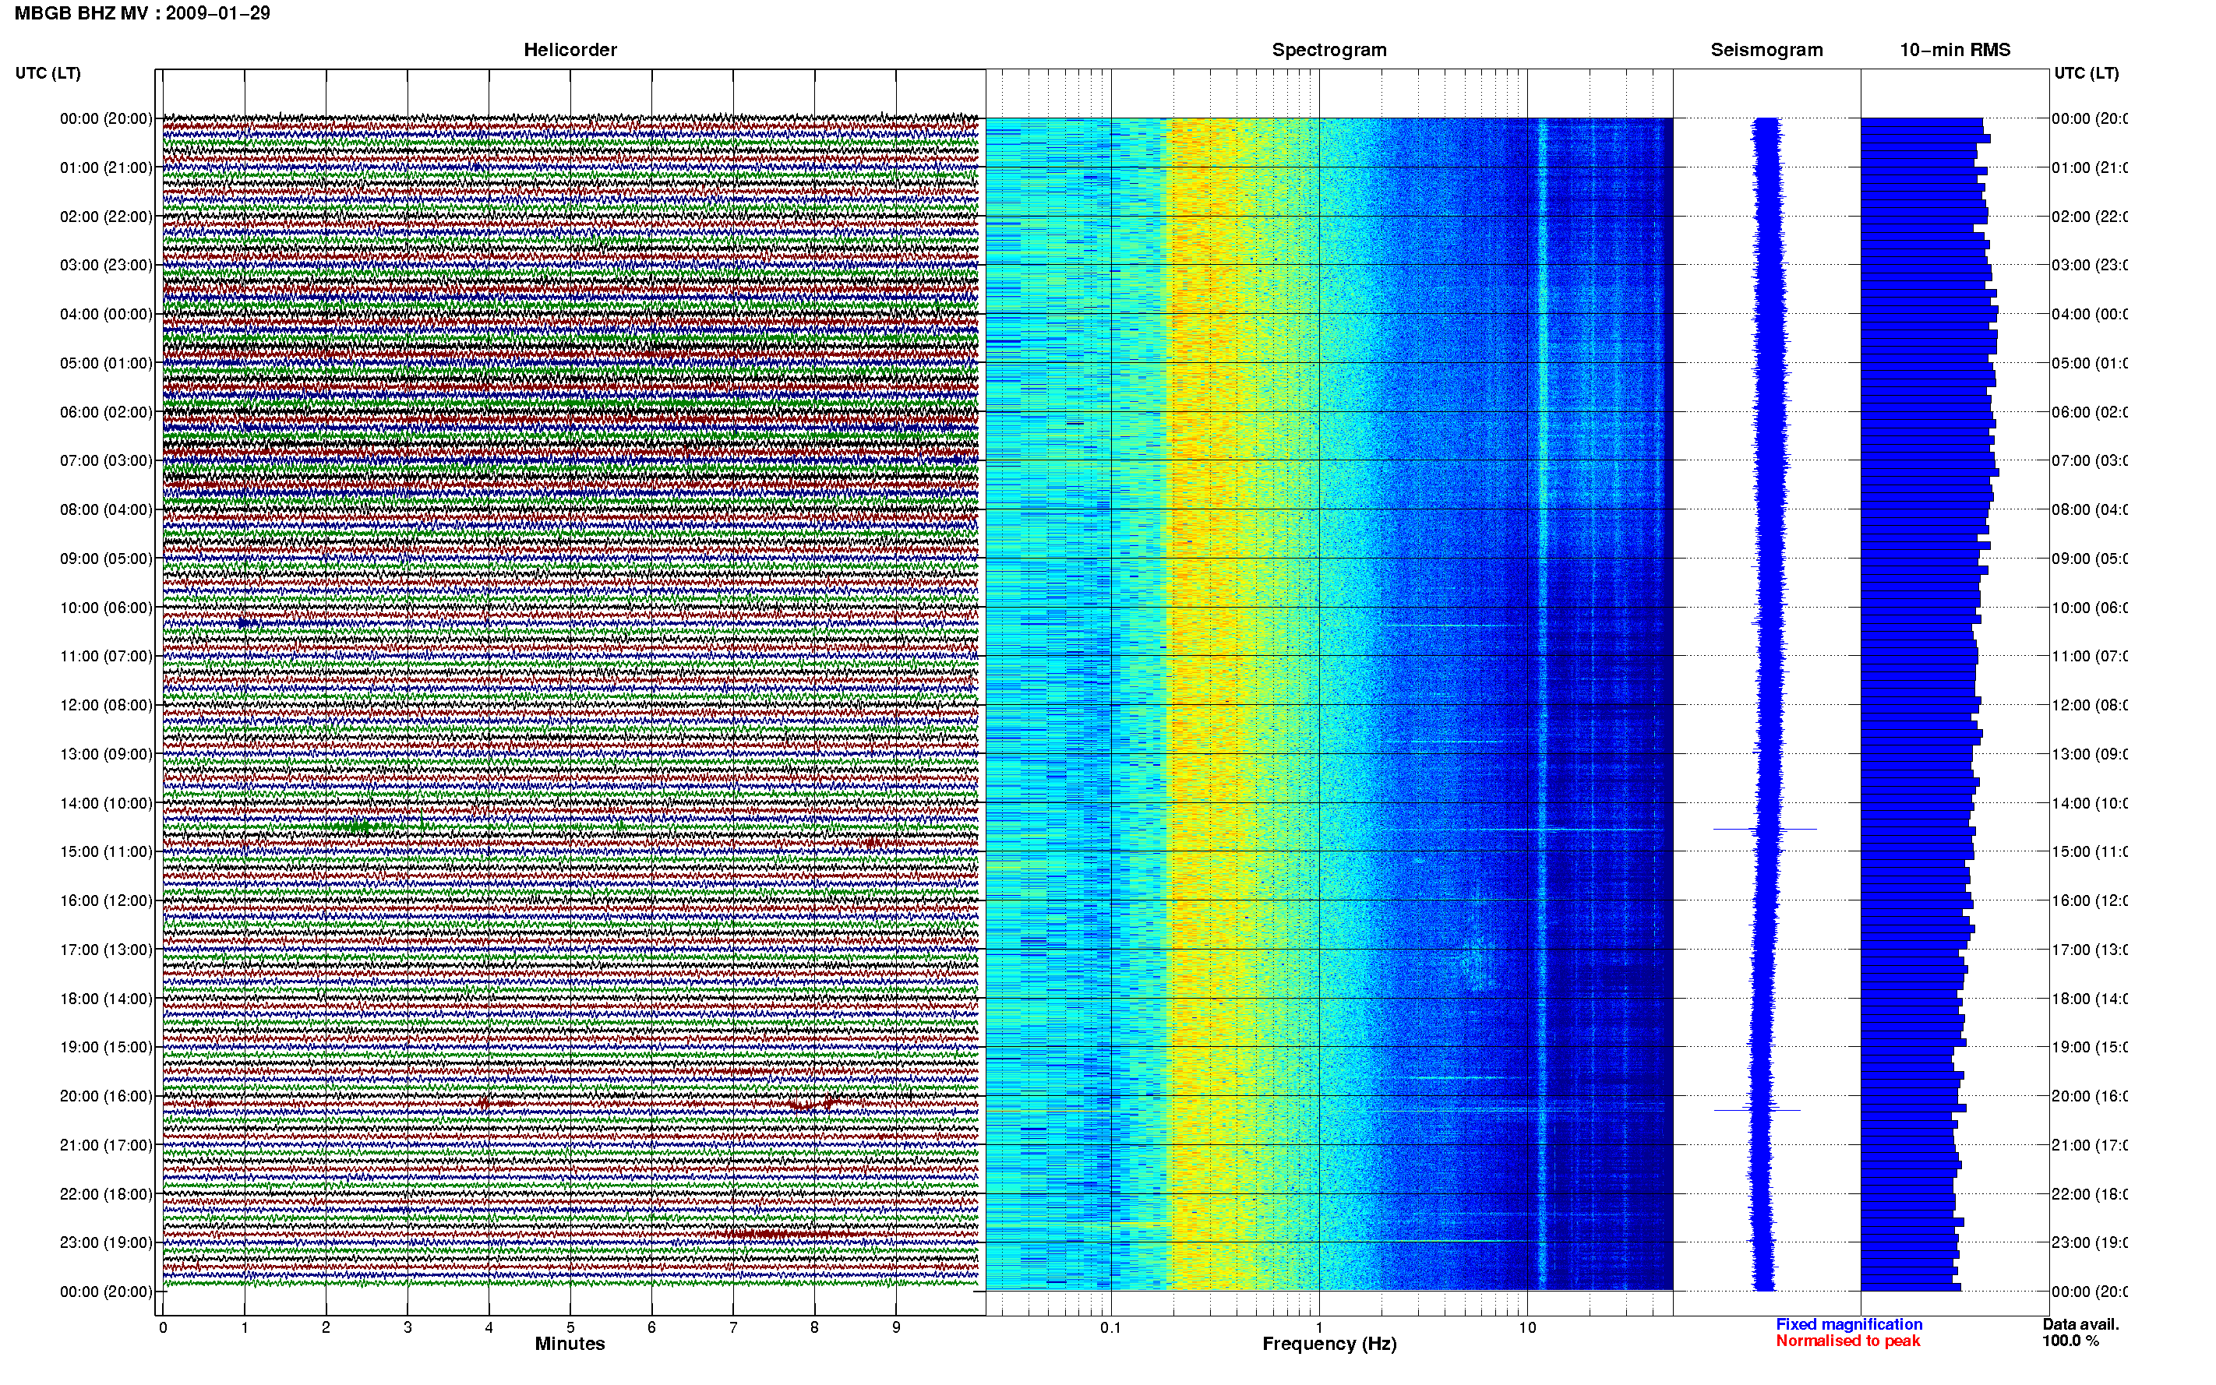
Task: Select the "15:00 (11:00)" left axis label
Action: click(106, 852)
